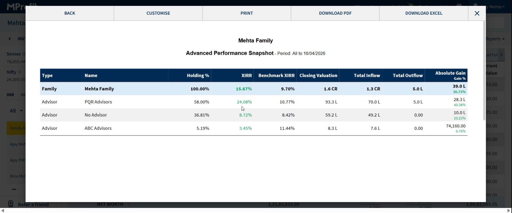This screenshot has height=213, width=512.
Task: Click the help icon next to Nifty
Action: (20, 72)
